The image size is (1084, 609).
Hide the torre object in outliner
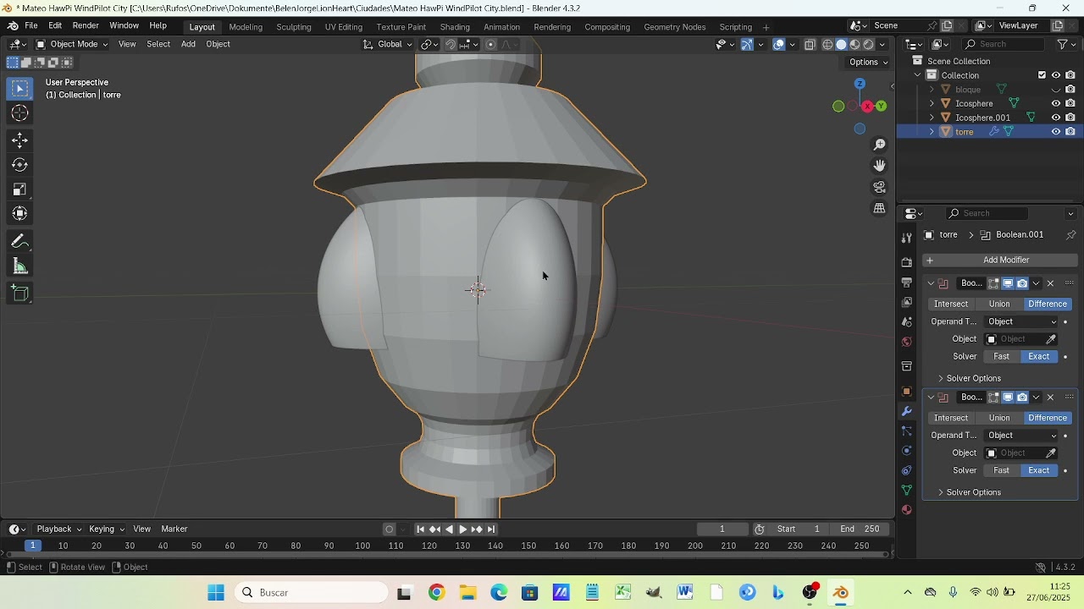[x=1056, y=132]
